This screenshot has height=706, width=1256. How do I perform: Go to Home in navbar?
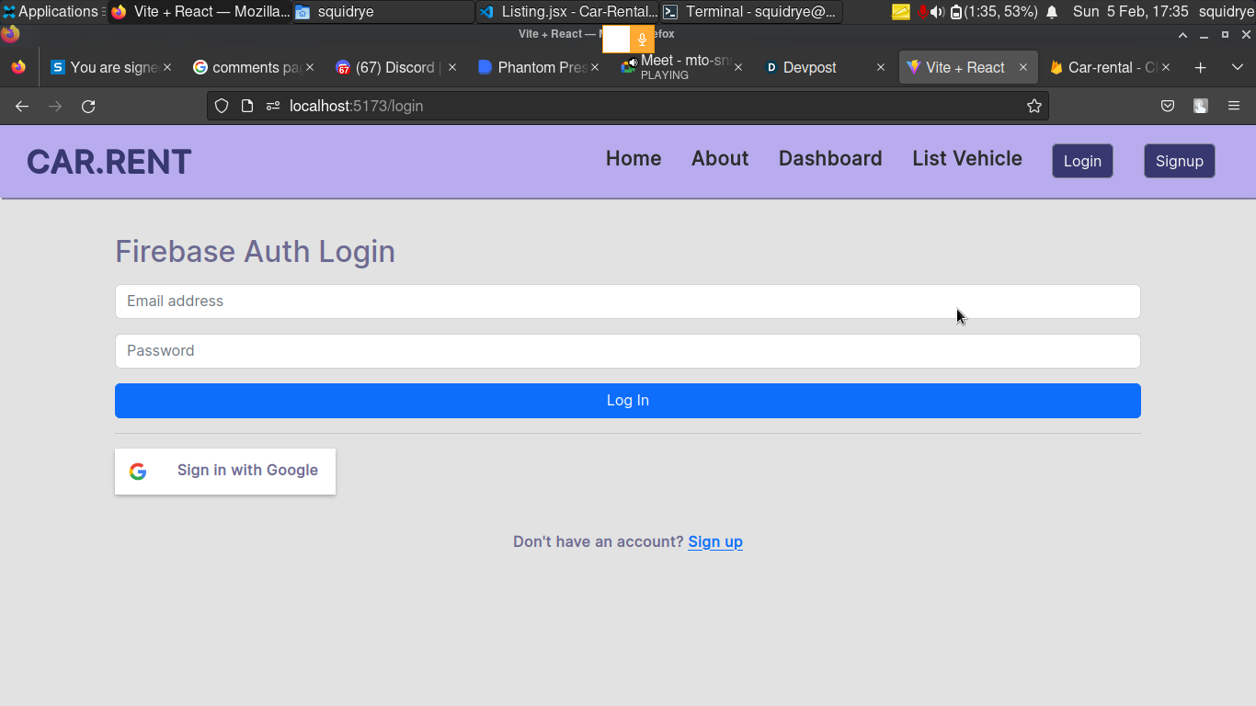(x=634, y=158)
